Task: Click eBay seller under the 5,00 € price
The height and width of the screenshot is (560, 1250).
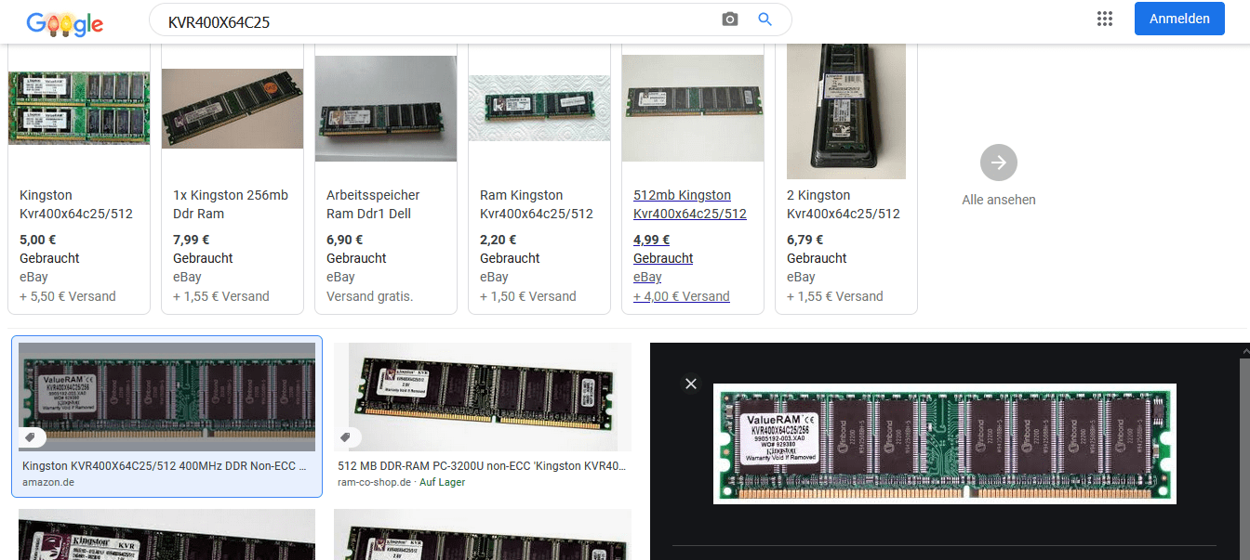Action: click(x=33, y=277)
